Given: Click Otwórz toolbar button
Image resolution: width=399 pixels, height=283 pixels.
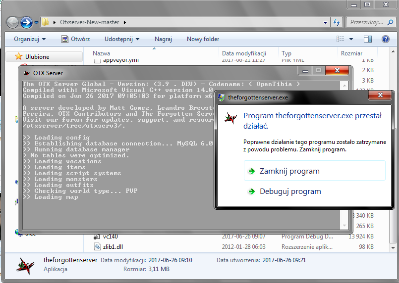Looking at the screenshot, I should (76, 39).
